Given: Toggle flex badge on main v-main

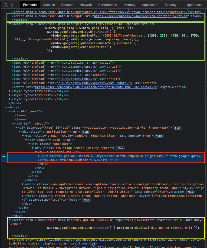Looking at the screenshot, I should [159, 136].
